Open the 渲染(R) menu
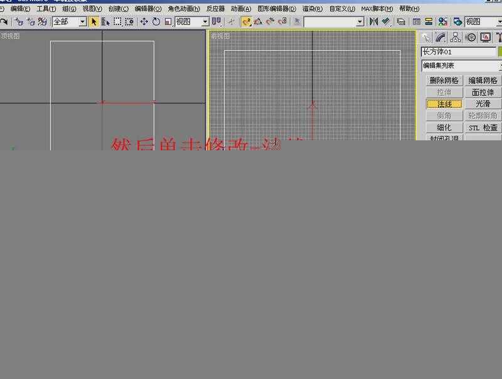 point(312,9)
